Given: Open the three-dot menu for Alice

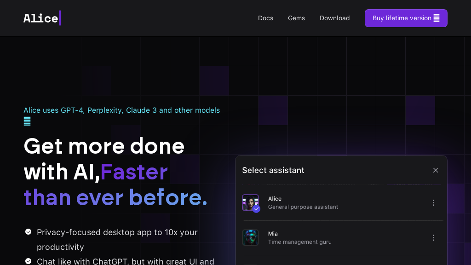Looking at the screenshot, I should [x=433, y=203].
